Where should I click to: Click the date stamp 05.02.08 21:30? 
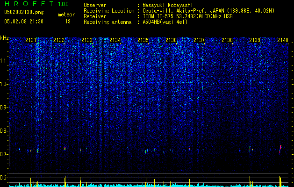click(24, 22)
